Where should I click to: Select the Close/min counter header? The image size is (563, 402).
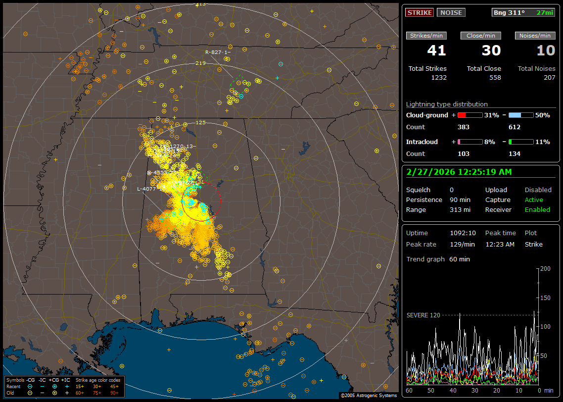(480, 36)
